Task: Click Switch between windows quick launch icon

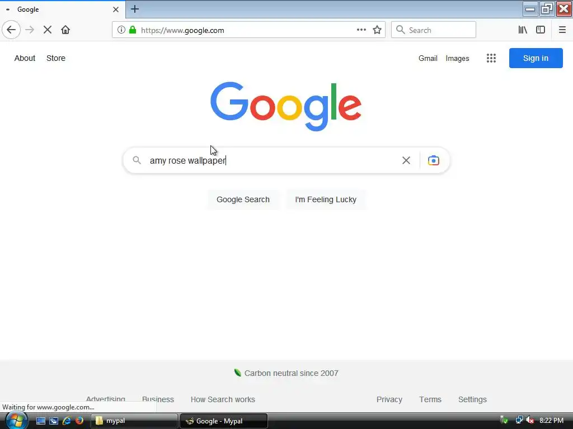Action: 54,421
